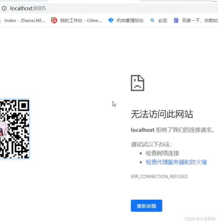Open the 机构管理后台 bookmark label
The height and width of the screenshot is (223, 218).
130,21
